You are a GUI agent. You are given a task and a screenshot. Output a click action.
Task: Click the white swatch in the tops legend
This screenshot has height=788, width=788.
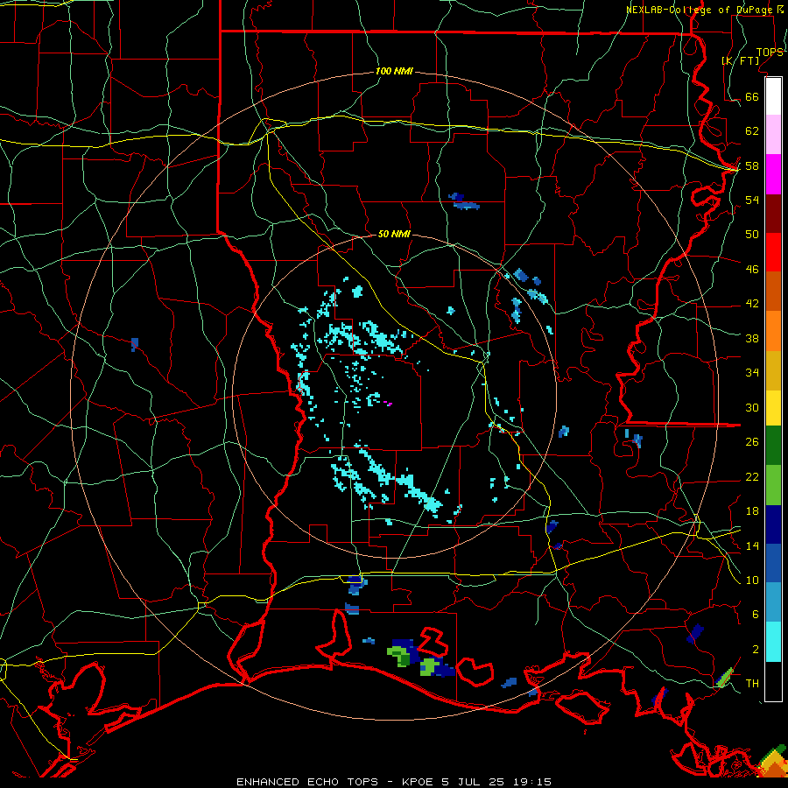tap(773, 96)
